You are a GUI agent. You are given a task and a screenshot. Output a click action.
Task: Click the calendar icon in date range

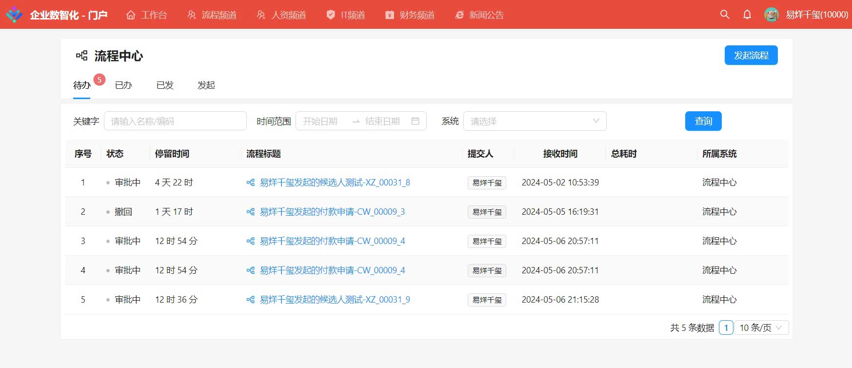tap(416, 121)
